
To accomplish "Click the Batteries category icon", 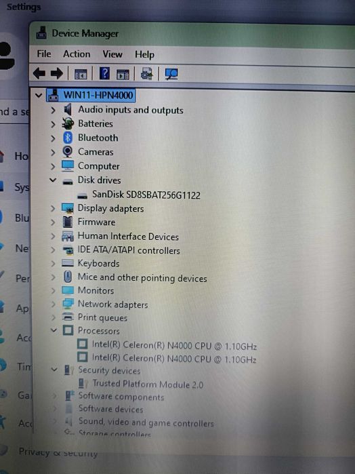I will 68,123.
